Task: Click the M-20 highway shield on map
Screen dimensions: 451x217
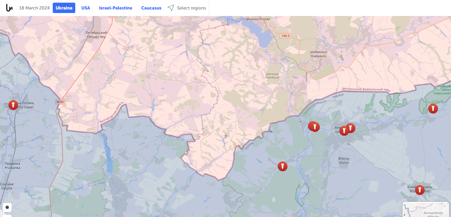Action: click(x=60, y=102)
